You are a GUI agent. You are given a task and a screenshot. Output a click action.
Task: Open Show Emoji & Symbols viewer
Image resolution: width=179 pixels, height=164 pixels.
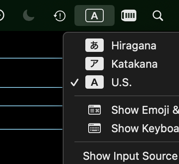coord(121,110)
